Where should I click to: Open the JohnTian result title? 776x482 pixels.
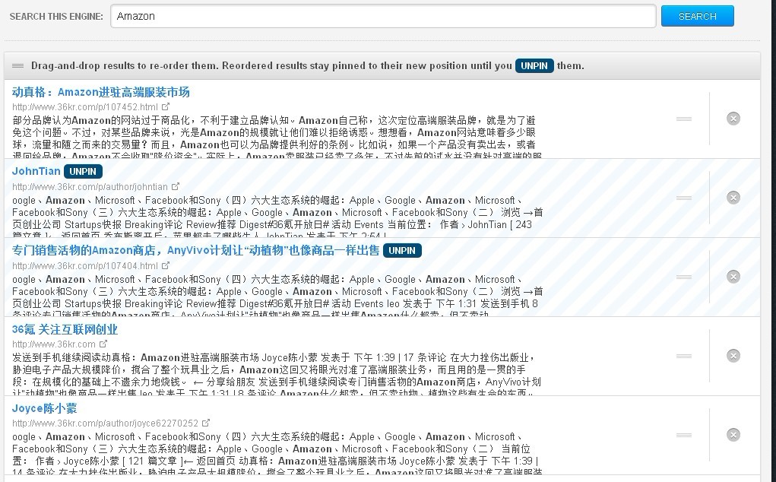point(36,171)
